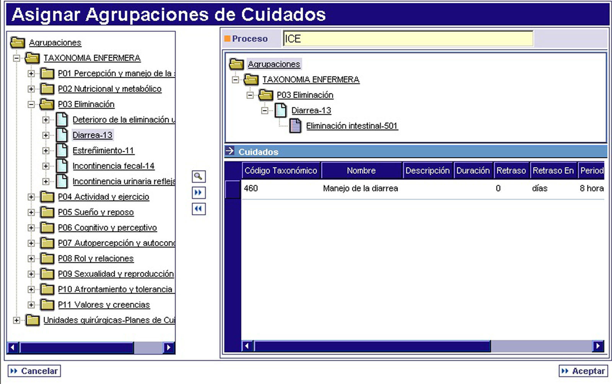Click the Estreñimiento-11 document icon
Viewport: 612px width, 384px height.
pyautogui.click(x=62, y=150)
